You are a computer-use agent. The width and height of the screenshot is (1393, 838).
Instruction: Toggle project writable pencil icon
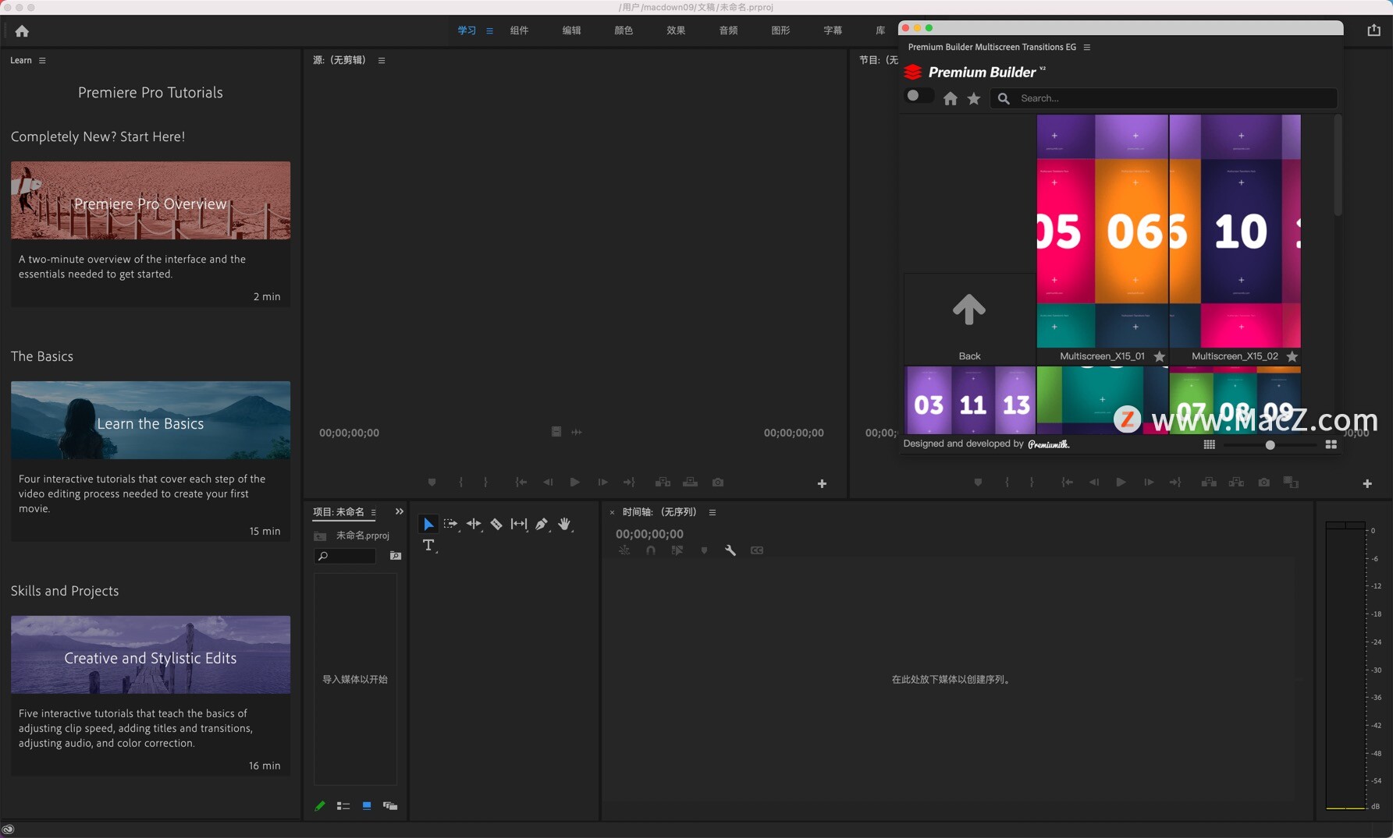pos(320,806)
